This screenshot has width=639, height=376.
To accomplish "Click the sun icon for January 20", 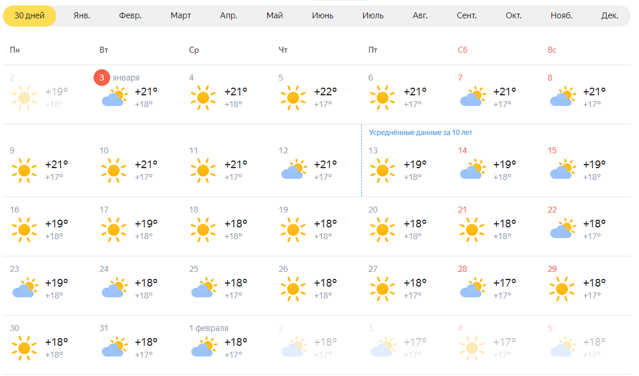I will coord(382,229).
